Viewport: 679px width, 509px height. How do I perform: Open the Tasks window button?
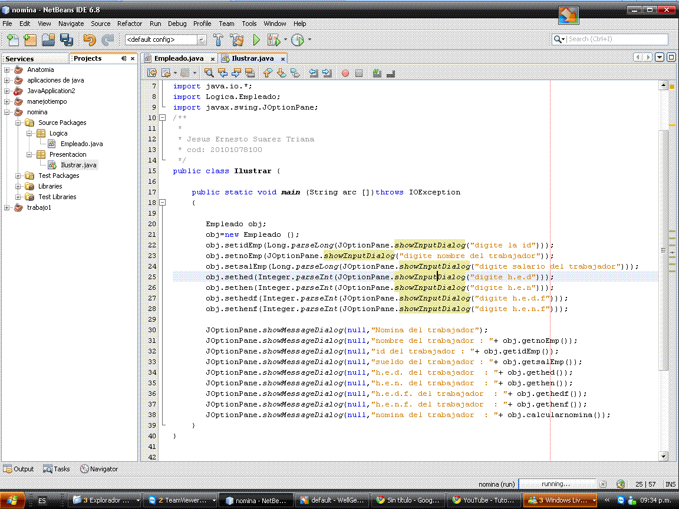coord(57,469)
